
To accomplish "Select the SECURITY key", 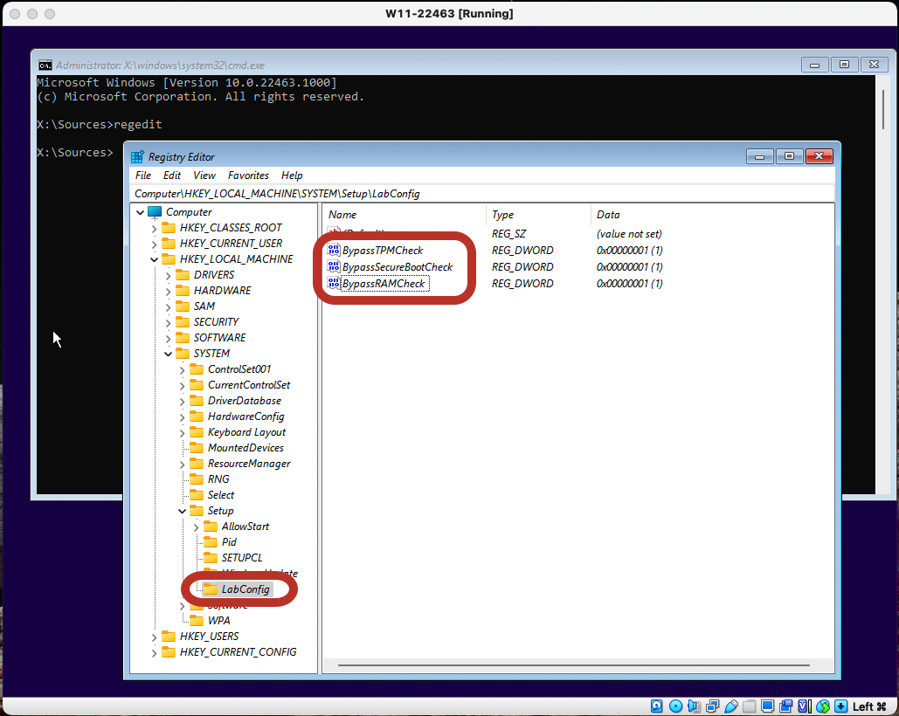I will pyautogui.click(x=216, y=322).
